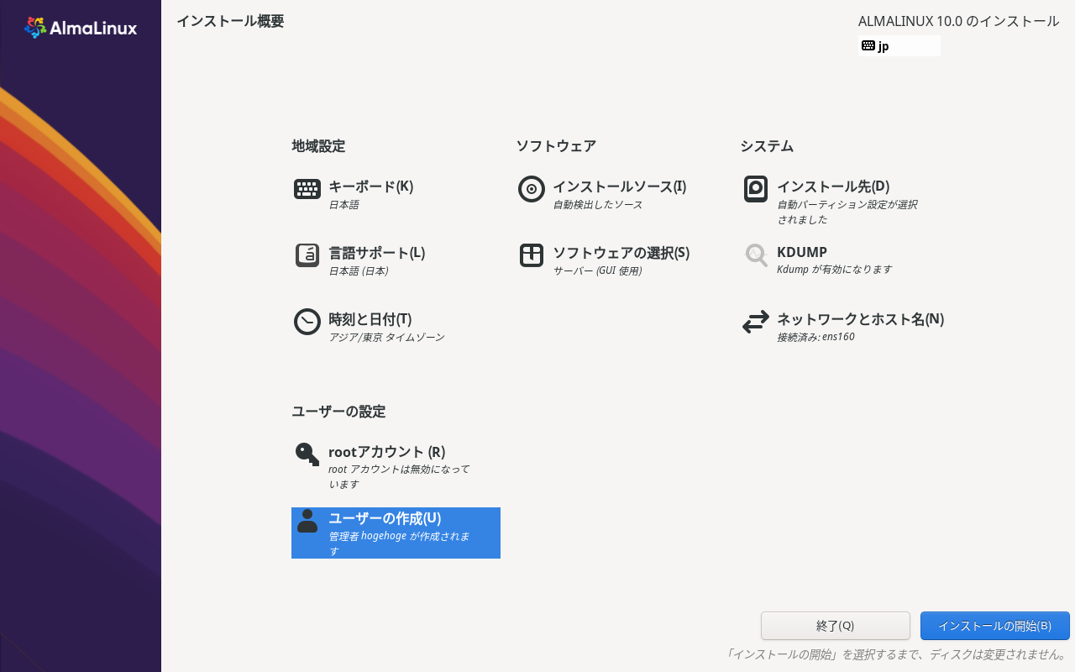
Task: Open the ネットワークとホスト名(N) label
Action: click(x=860, y=319)
